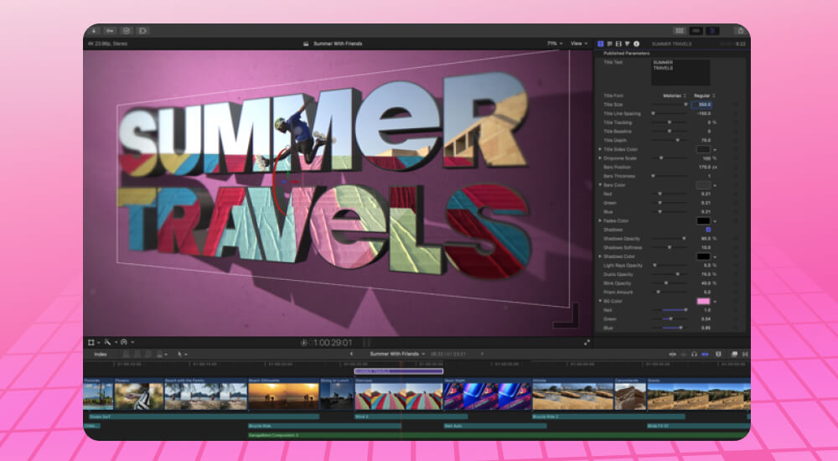Open the Title inspector tab icon
This screenshot has height=461, width=838.
click(x=600, y=44)
